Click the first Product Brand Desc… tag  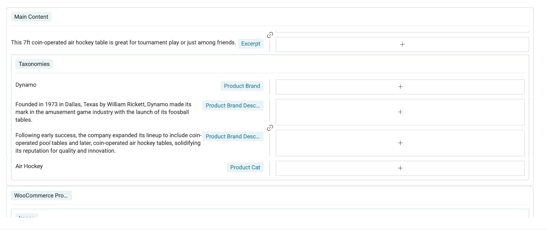233,106
